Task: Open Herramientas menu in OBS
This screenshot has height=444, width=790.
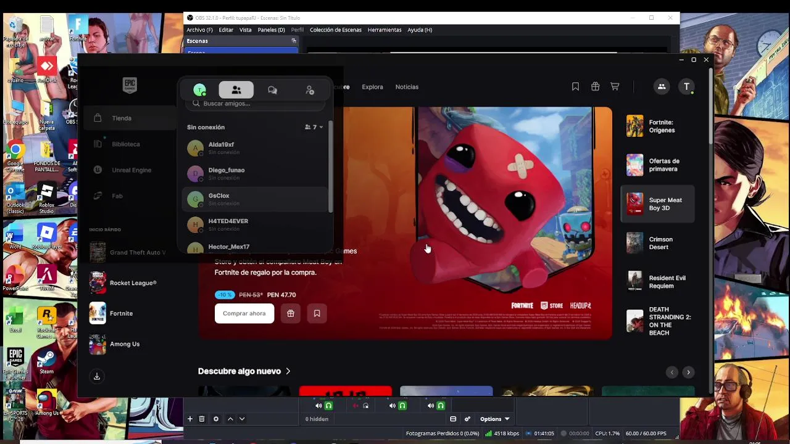Action: (385, 30)
